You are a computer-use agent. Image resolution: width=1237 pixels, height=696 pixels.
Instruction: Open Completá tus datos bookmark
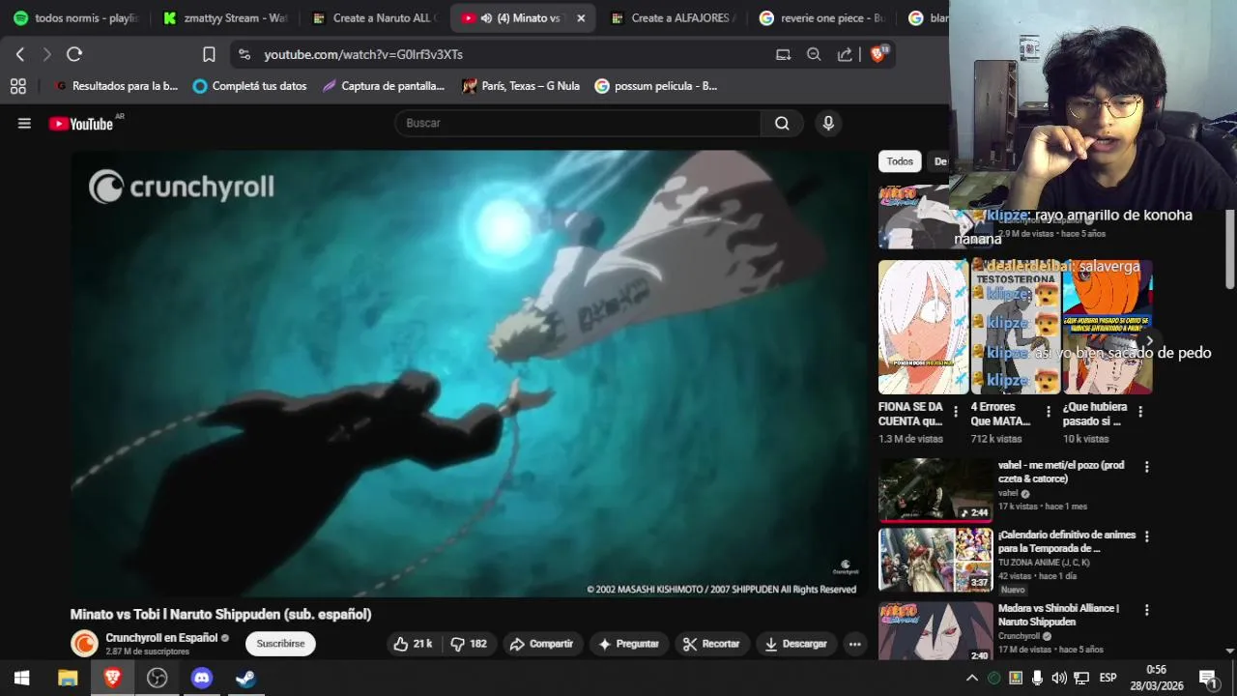[x=249, y=86]
